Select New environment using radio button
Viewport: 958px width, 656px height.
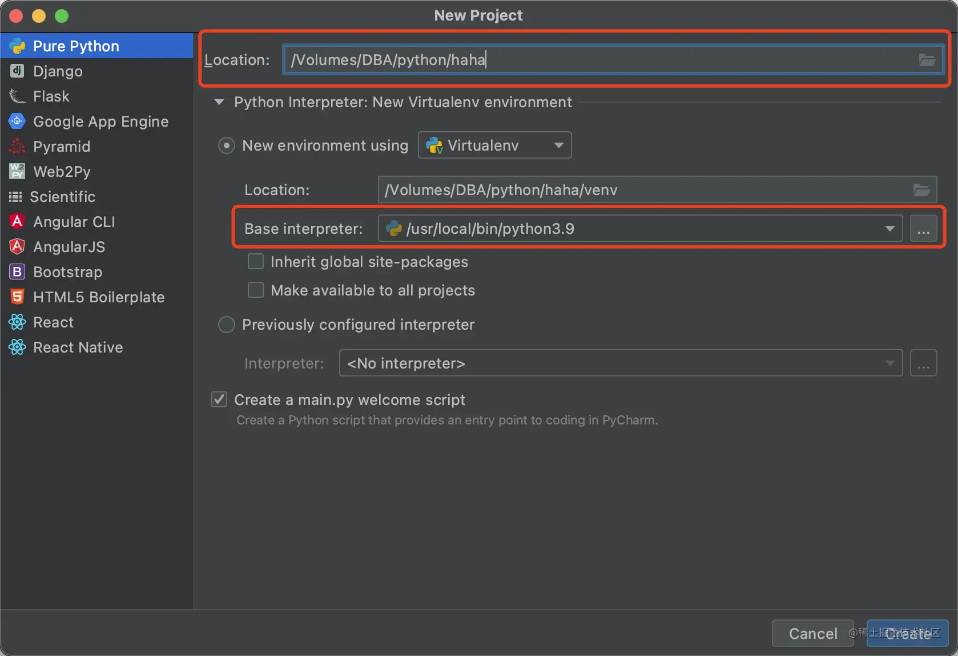point(227,146)
